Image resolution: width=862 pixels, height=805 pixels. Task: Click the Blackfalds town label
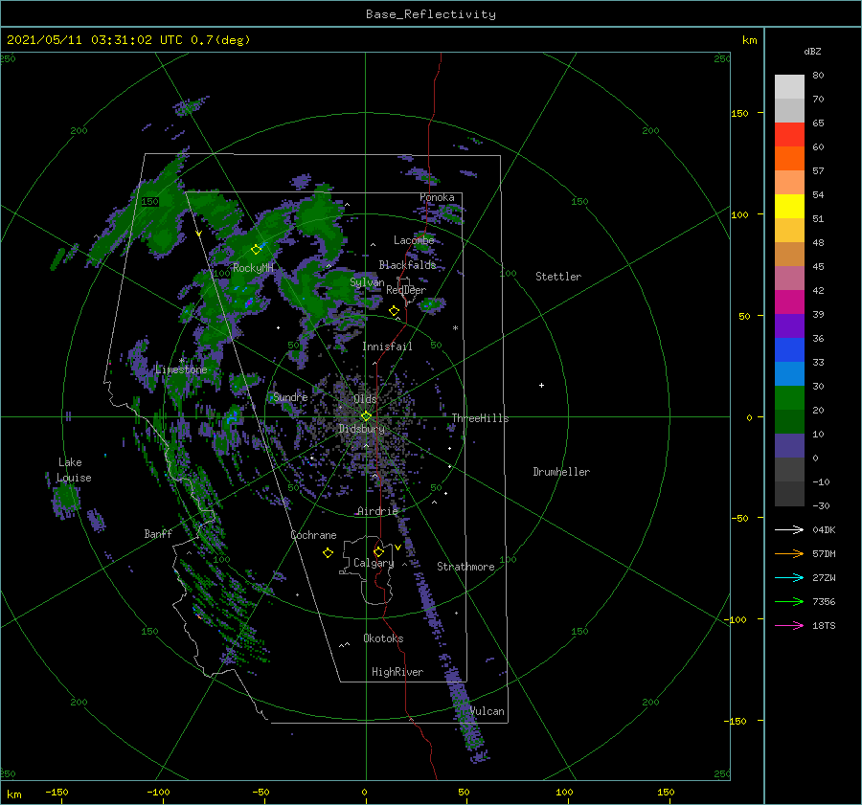407,265
